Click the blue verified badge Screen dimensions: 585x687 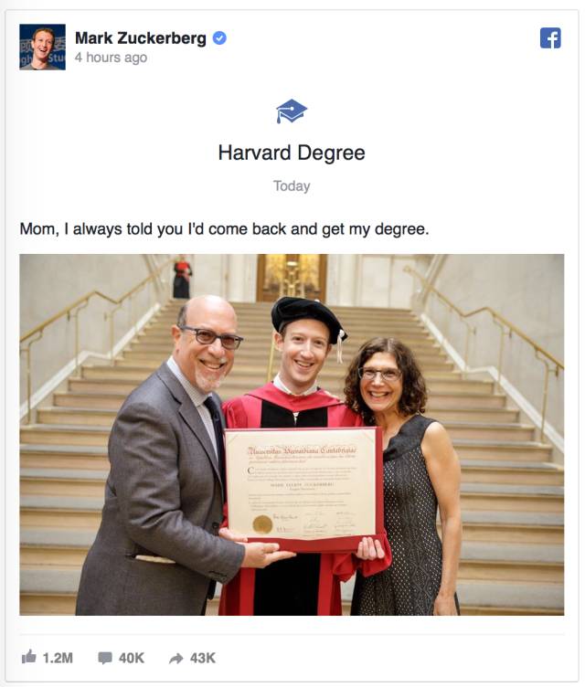tap(219, 38)
